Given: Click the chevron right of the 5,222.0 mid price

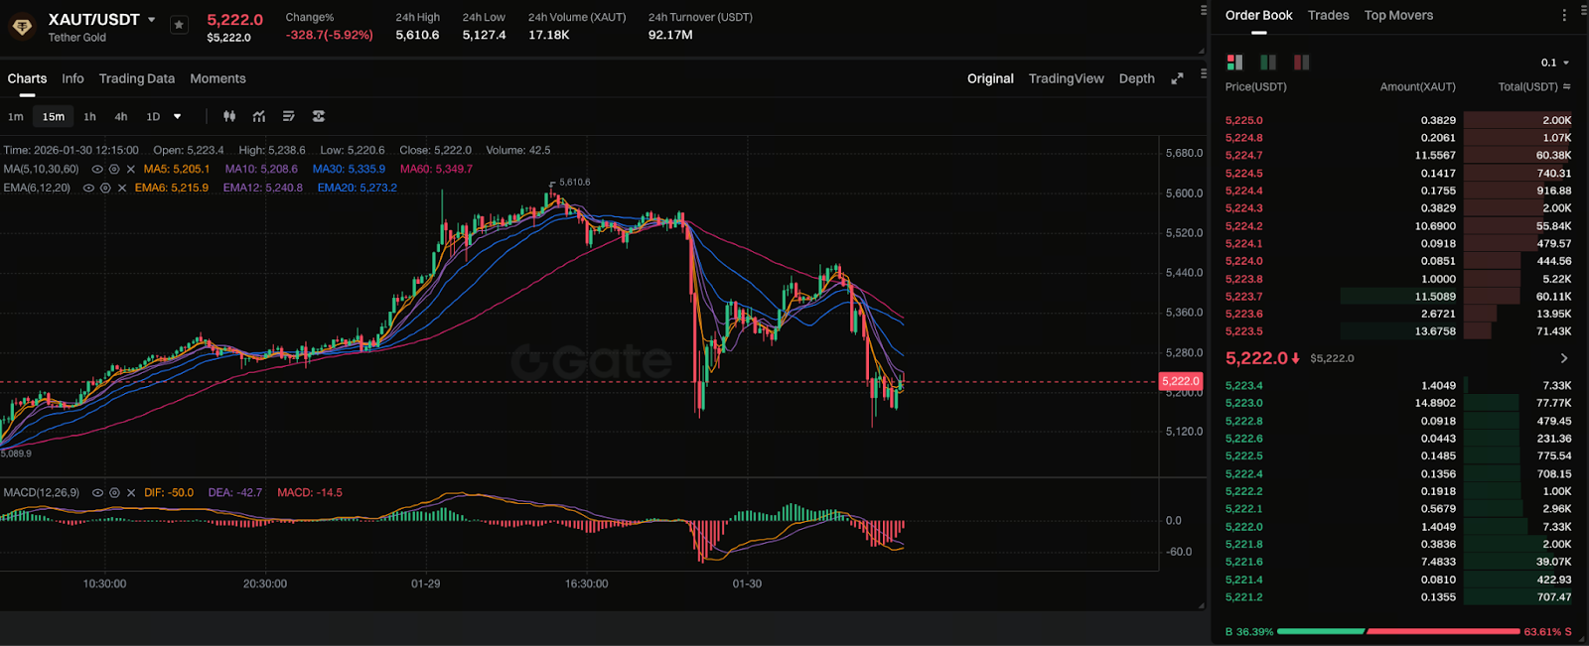Looking at the screenshot, I should (x=1564, y=358).
